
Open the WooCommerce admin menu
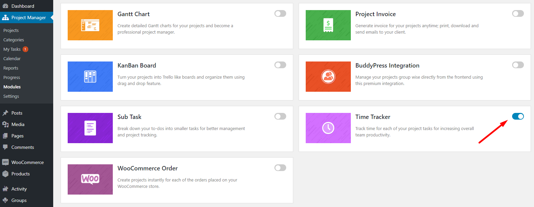(x=27, y=162)
